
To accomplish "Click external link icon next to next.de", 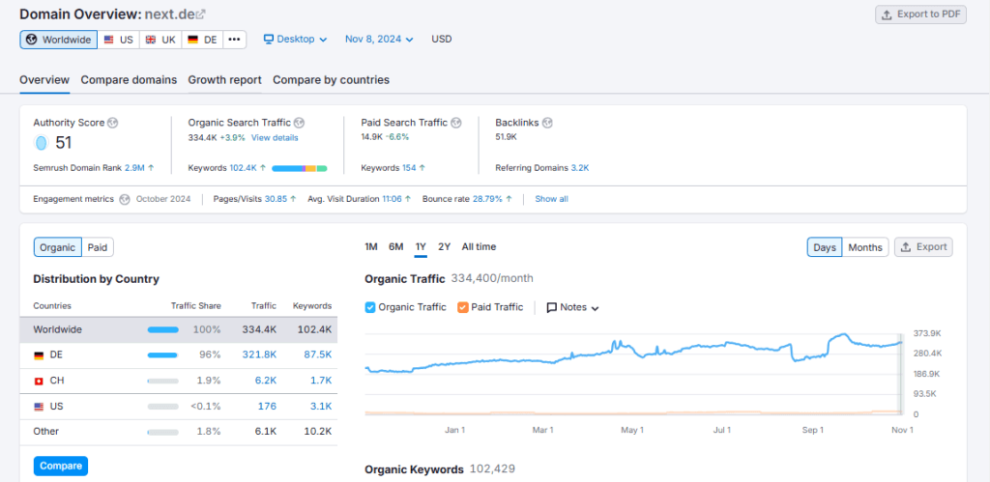I will pyautogui.click(x=200, y=14).
